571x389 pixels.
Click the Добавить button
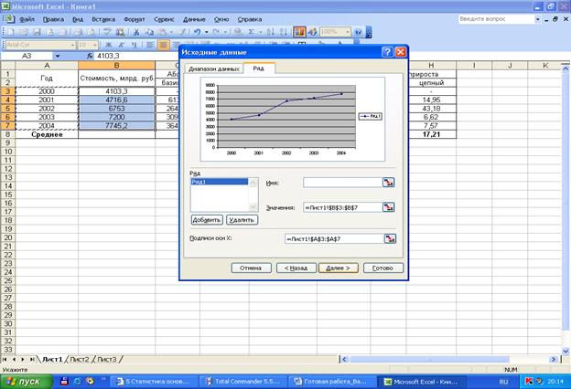pos(207,220)
